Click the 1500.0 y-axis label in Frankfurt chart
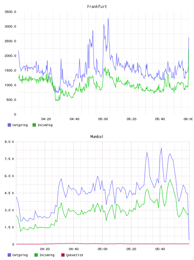The height and width of the screenshot is (260, 194). [11, 70]
